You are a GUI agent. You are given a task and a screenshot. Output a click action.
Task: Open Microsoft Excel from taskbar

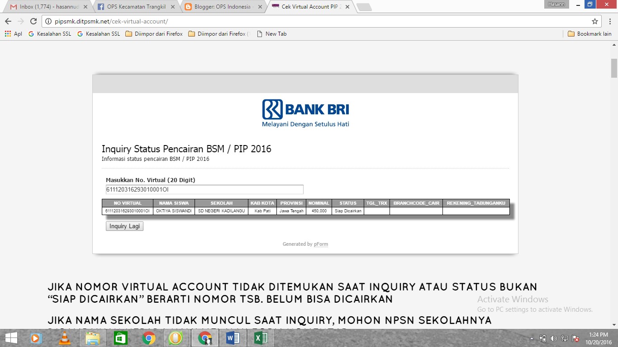[x=261, y=338]
